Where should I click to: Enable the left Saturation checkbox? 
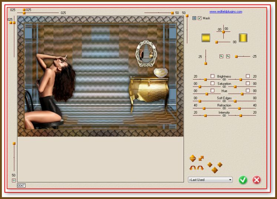pos(212,83)
